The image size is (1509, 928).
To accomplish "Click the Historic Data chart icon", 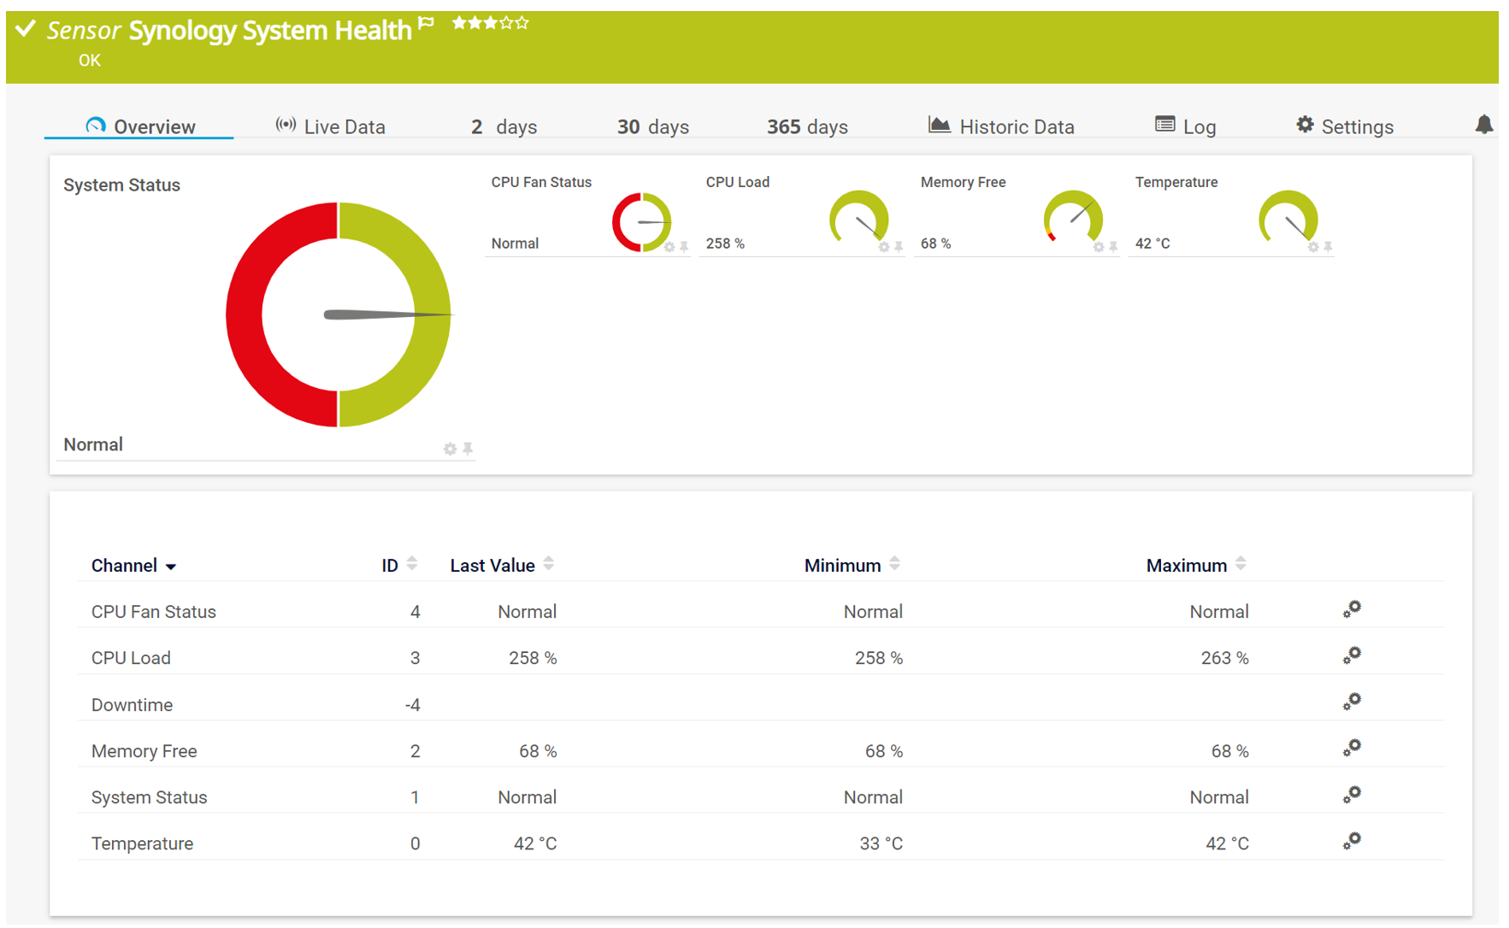I will [x=940, y=124].
